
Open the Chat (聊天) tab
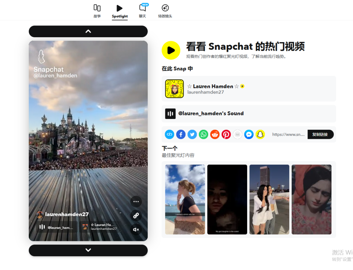coord(143,11)
